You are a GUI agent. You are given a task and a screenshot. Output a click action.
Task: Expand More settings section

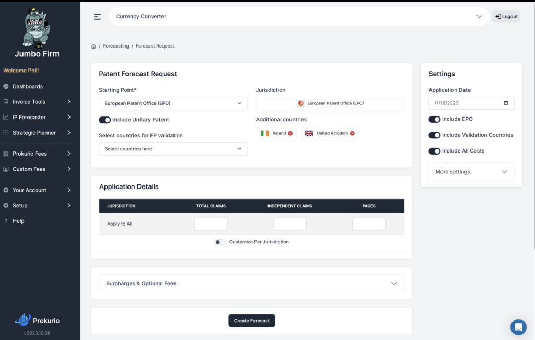point(471,172)
